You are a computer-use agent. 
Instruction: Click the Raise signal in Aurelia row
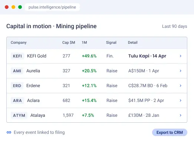point(112,71)
